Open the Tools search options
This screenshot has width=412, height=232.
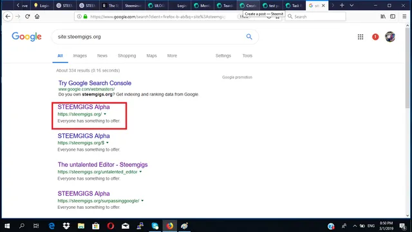[x=247, y=56]
